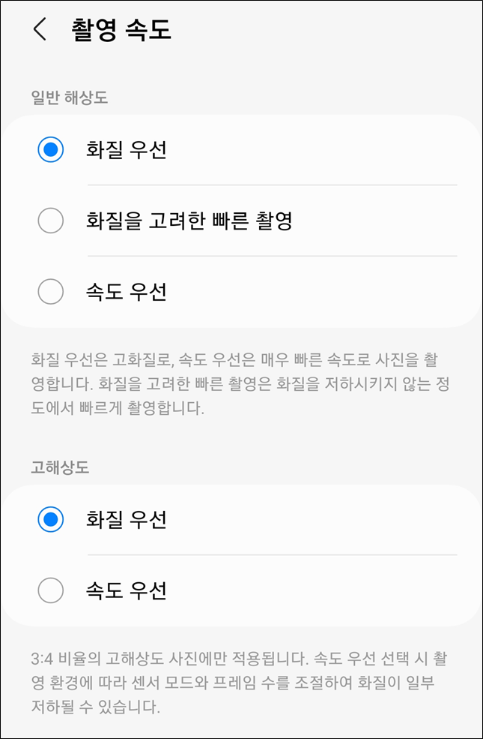Click the 화질 우선 label under 일반 해상도
Viewport: 483px width, 739px height.
point(126,150)
